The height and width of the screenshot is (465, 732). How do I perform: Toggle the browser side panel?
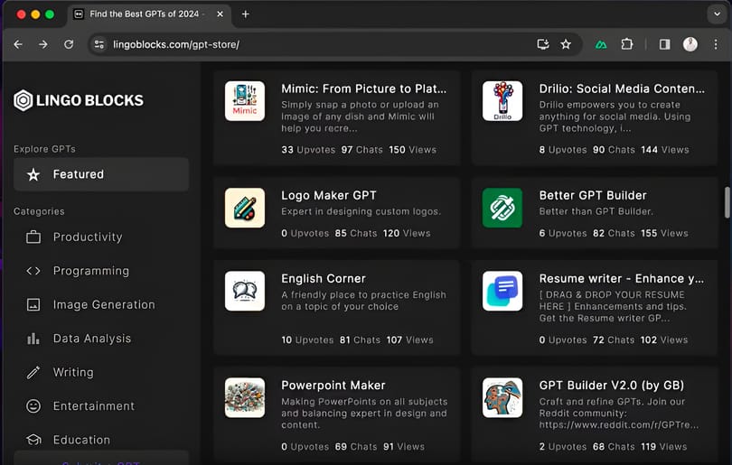point(664,44)
